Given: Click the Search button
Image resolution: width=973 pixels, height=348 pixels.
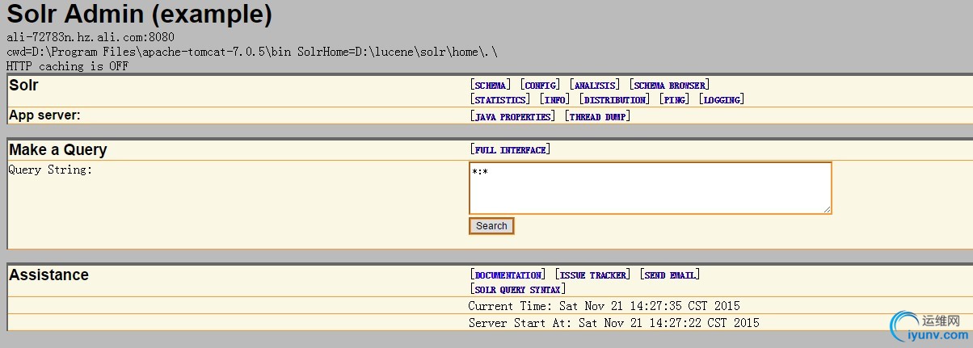Looking at the screenshot, I should point(491,226).
